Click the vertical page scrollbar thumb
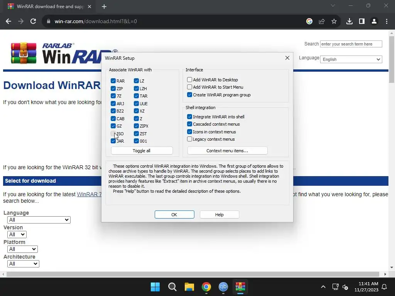 [x=392, y=59]
